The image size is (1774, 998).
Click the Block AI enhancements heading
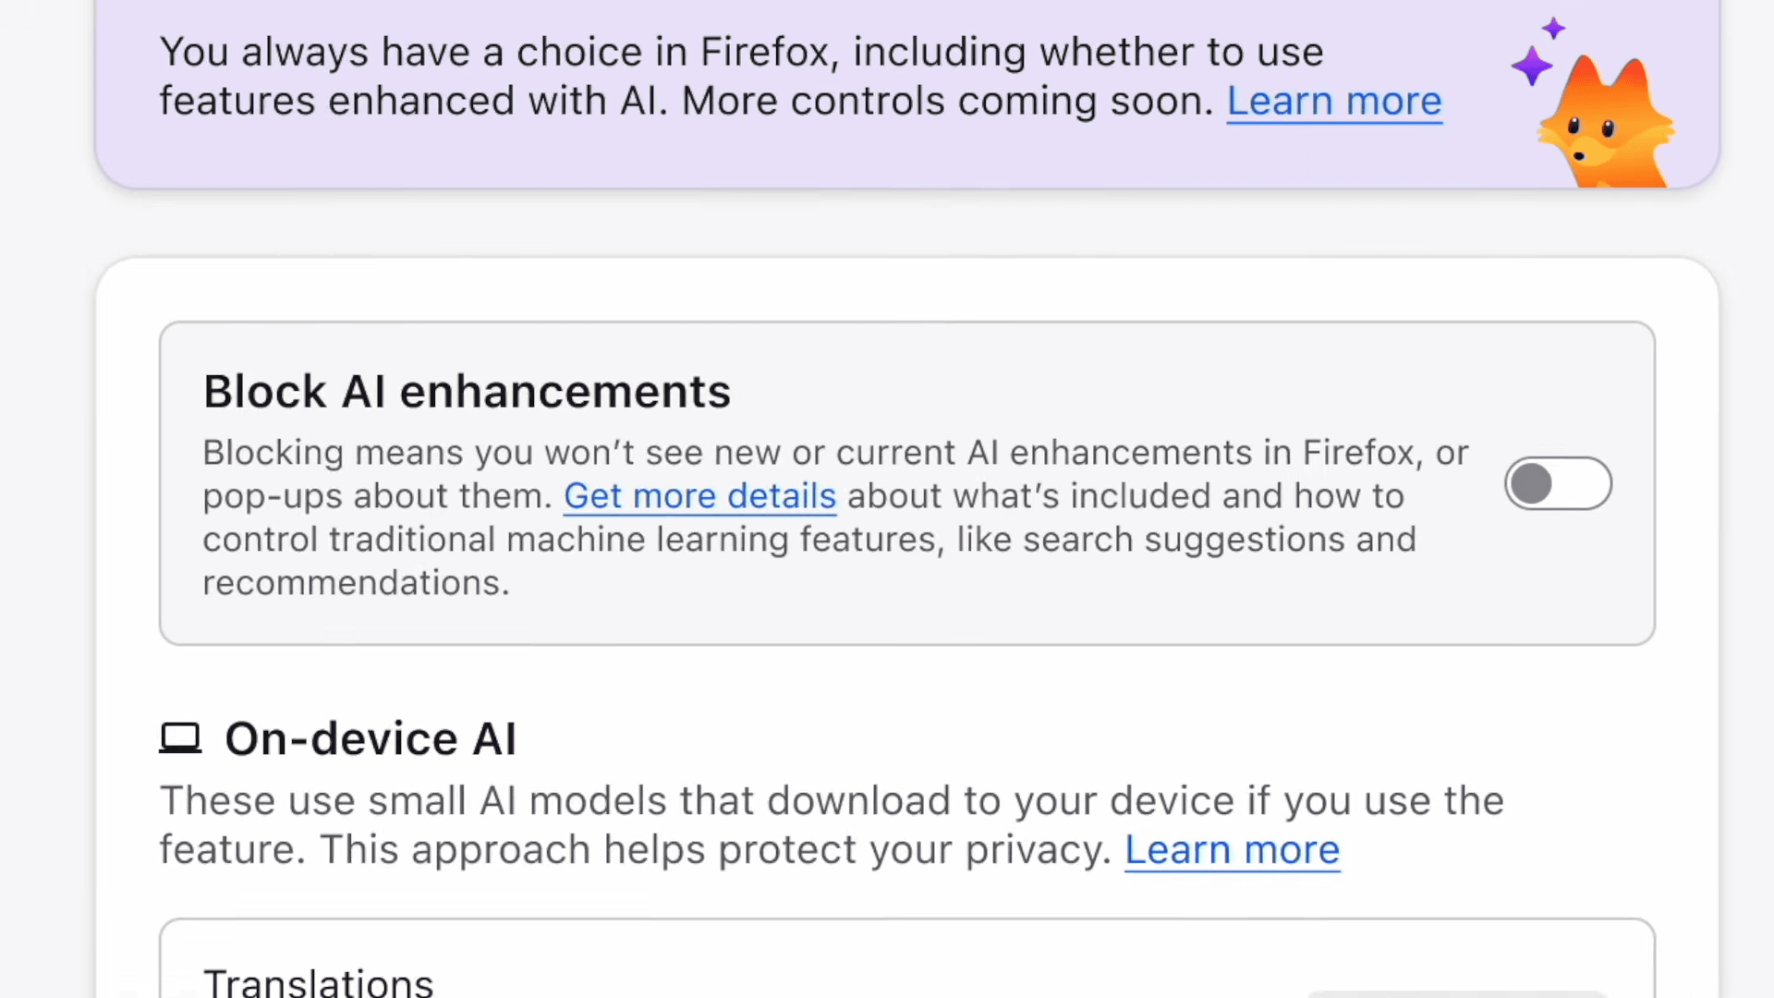pyautogui.click(x=467, y=392)
